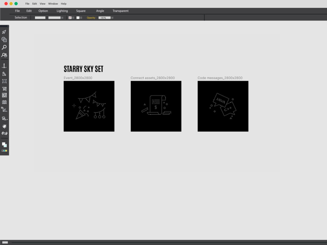Viewport: 327px width, 245px height.
Task: Open the macOS View menu
Action: tap(43, 4)
